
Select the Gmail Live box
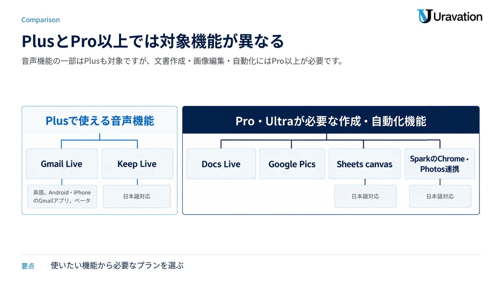coord(62,164)
